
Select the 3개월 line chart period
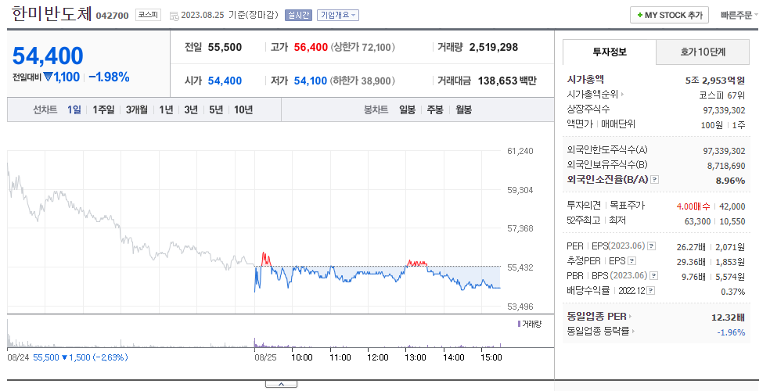[136, 109]
